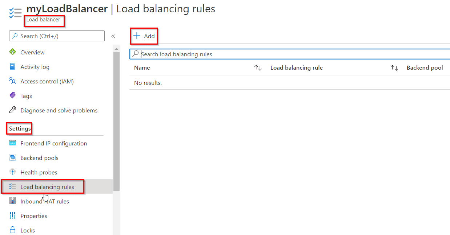450x235 pixels.
Task: Open Health probes via its icon
Action: pyautogui.click(x=12, y=172)
